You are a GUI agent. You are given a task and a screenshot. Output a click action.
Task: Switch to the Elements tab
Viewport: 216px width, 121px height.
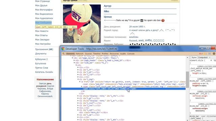71,54
